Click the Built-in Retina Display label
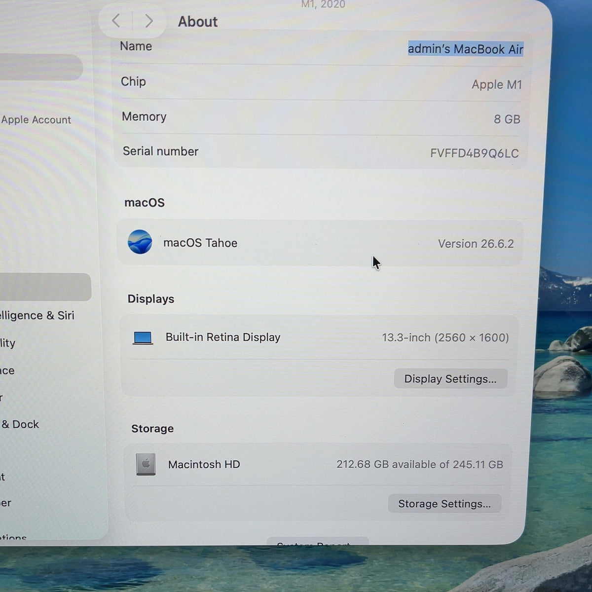The image size is (592, 592). point(223,337)
